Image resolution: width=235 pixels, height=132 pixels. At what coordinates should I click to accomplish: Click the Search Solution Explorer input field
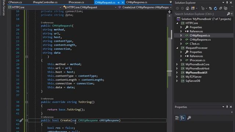200,14
